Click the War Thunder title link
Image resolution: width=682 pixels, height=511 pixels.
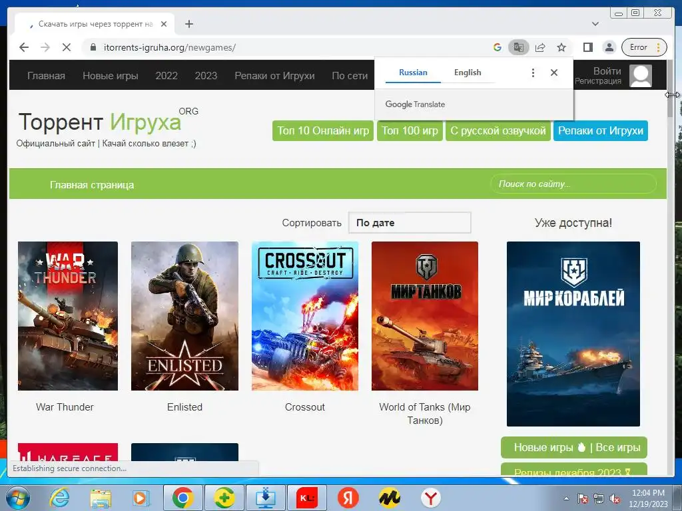[65, 407]
